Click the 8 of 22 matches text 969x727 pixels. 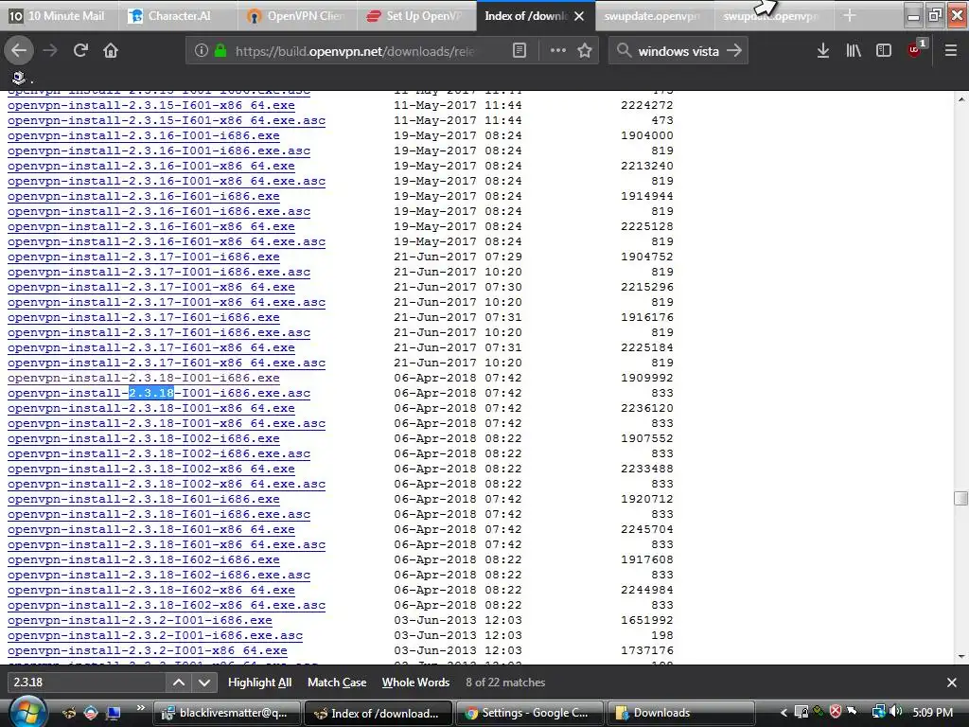(505, 683)
